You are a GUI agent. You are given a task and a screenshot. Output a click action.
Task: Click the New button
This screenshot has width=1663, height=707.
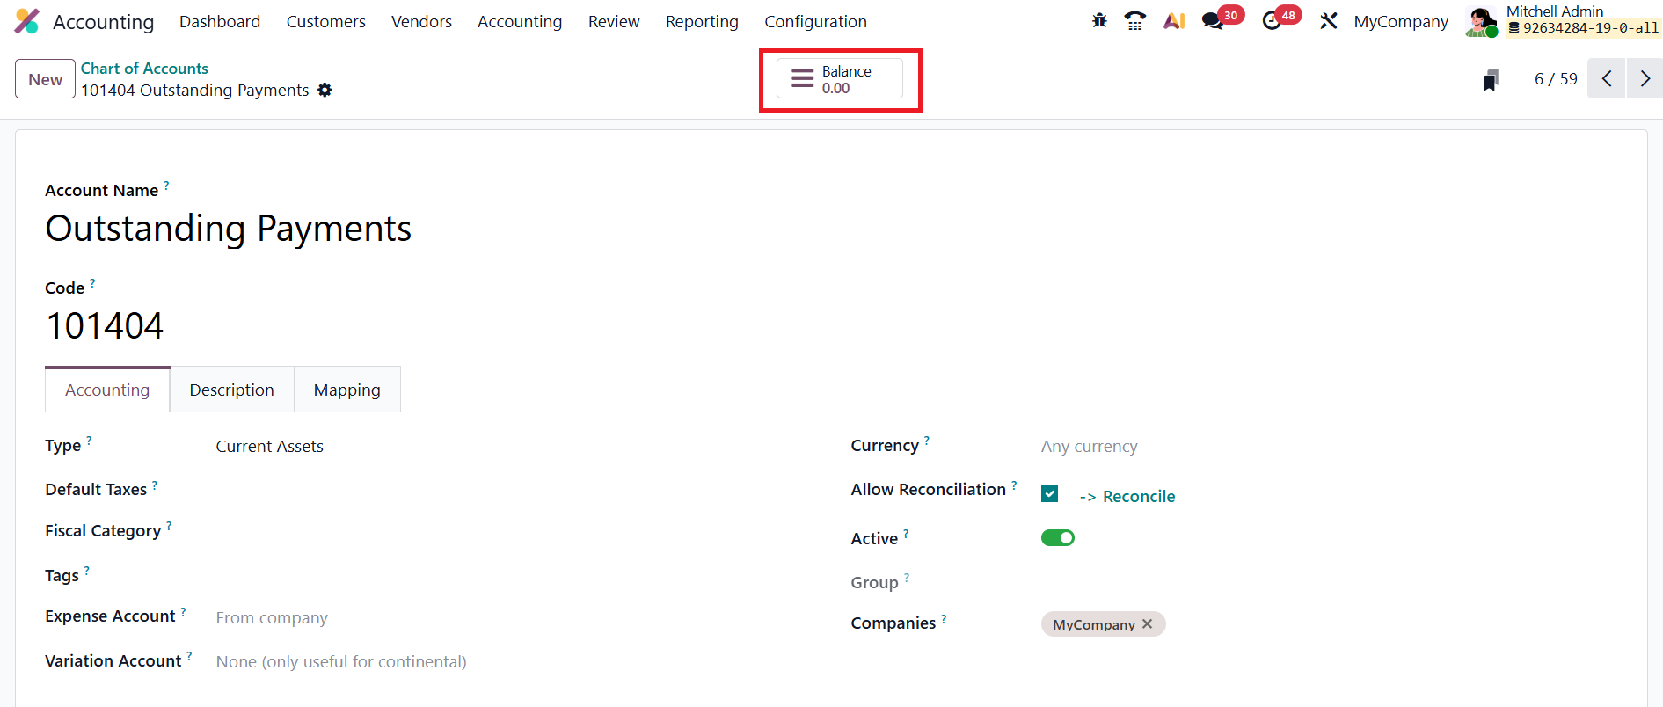pos(45,79)
